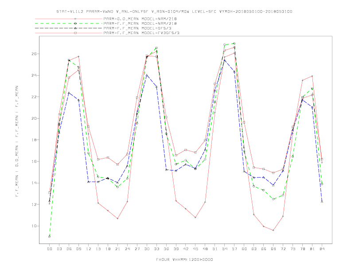The height and width of the screenshot is (271, 351).
Task: Click y-axis tick label 10
Action: pyautogui.click(x=34, y=226)
